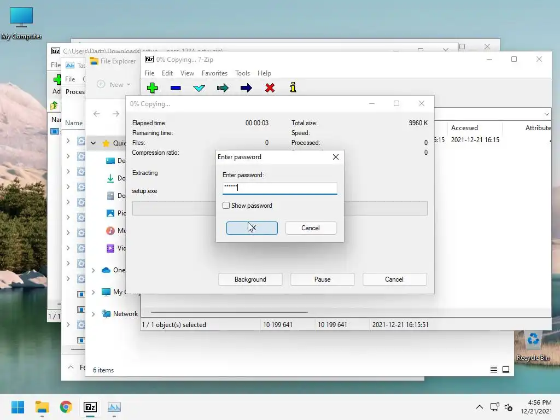Click the Copy arrow icon in 7-Zip toolbar

223,88
